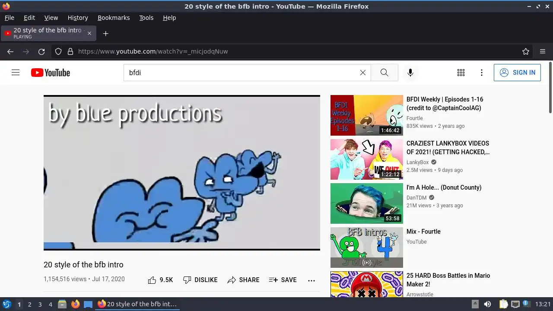This screenshot has width=553, height=311.
Task: Switch to workspace 2
Action: click(29, 305)
